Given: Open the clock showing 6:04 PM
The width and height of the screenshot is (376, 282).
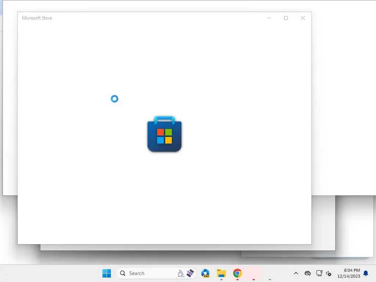Looking at the screenshot, I should coord(349,273).
